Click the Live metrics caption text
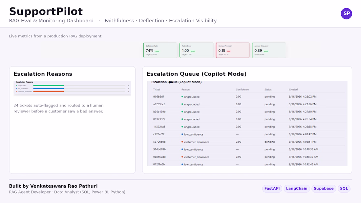Screen dimensions: 361x203 point(55,36)
